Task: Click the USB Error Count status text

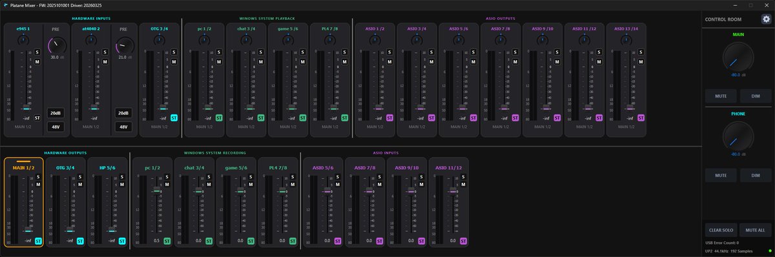Action: click(722, 243)
